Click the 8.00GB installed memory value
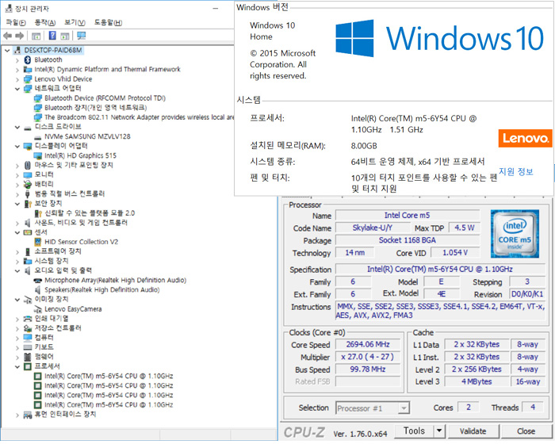The height and width of the screenshot is (444, 555). click(364, 146)
